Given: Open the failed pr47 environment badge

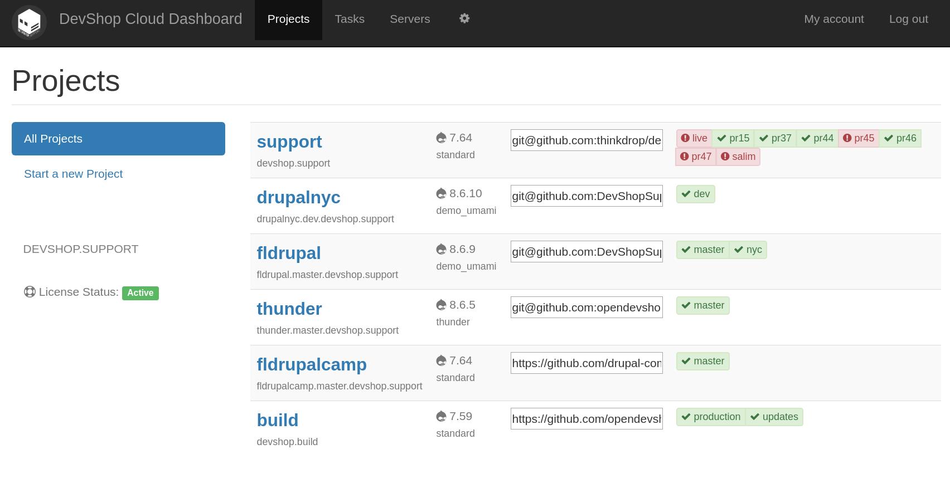Looking at the screenshot, I should coord(696,157).
